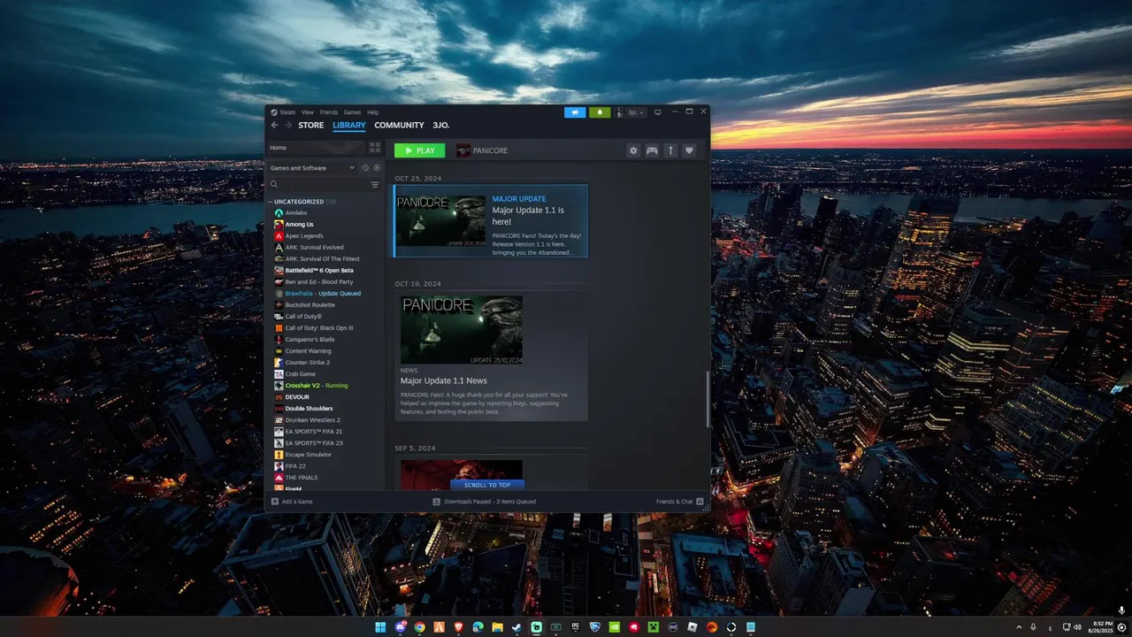Image resolution: width=1132 pixels, height=637 pixels.
Task: Show hidden system tray icons chevron
Action: coord(1019,627)
